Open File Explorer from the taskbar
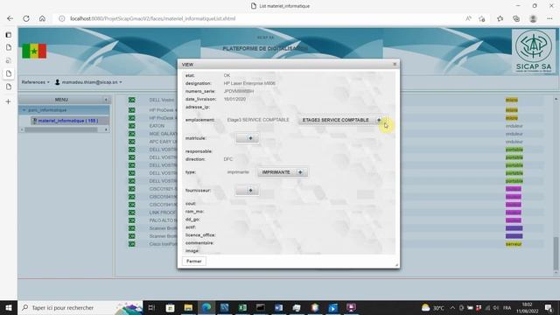This screenshot has width=560, height=315. tap(188, 307)
